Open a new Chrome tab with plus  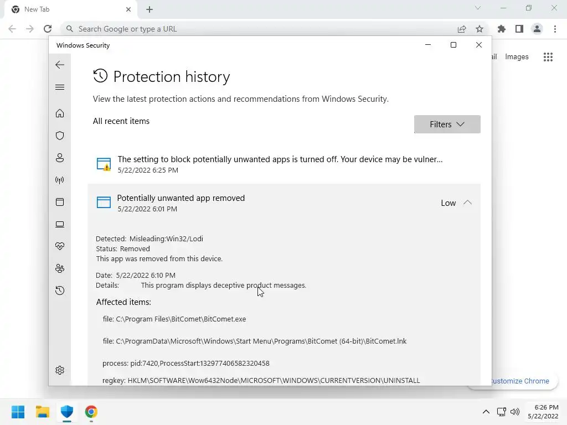pyautogui.click(x=150, y=9)
